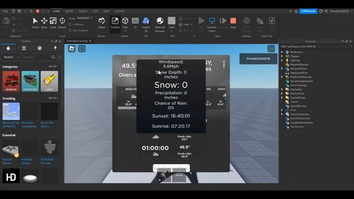This screenshot has width=354, height=199.
Task: Click the Collaborate button
Action: 308,11
